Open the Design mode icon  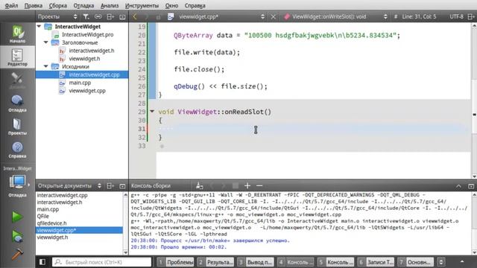point(17,80)
